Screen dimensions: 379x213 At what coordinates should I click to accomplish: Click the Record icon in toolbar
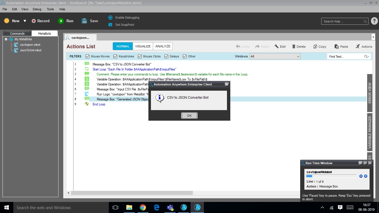[x=34, y=21]
